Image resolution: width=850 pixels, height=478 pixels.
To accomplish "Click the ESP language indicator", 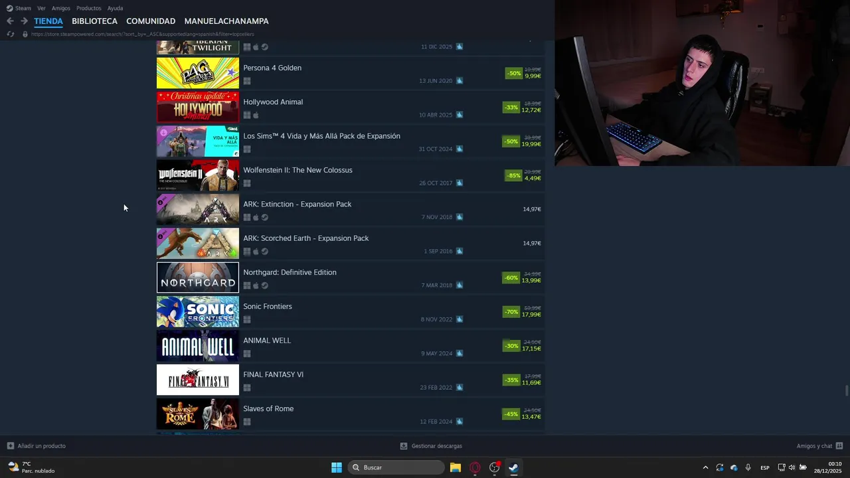I will [x=765, y=467].
